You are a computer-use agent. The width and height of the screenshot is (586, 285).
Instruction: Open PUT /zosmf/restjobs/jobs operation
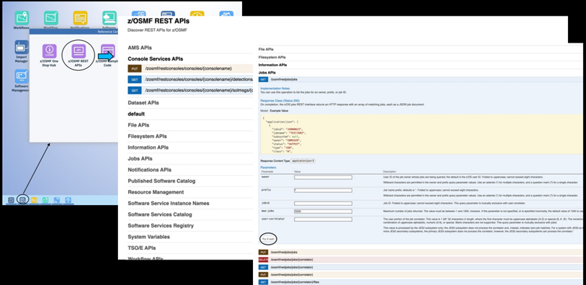(421, 252)
